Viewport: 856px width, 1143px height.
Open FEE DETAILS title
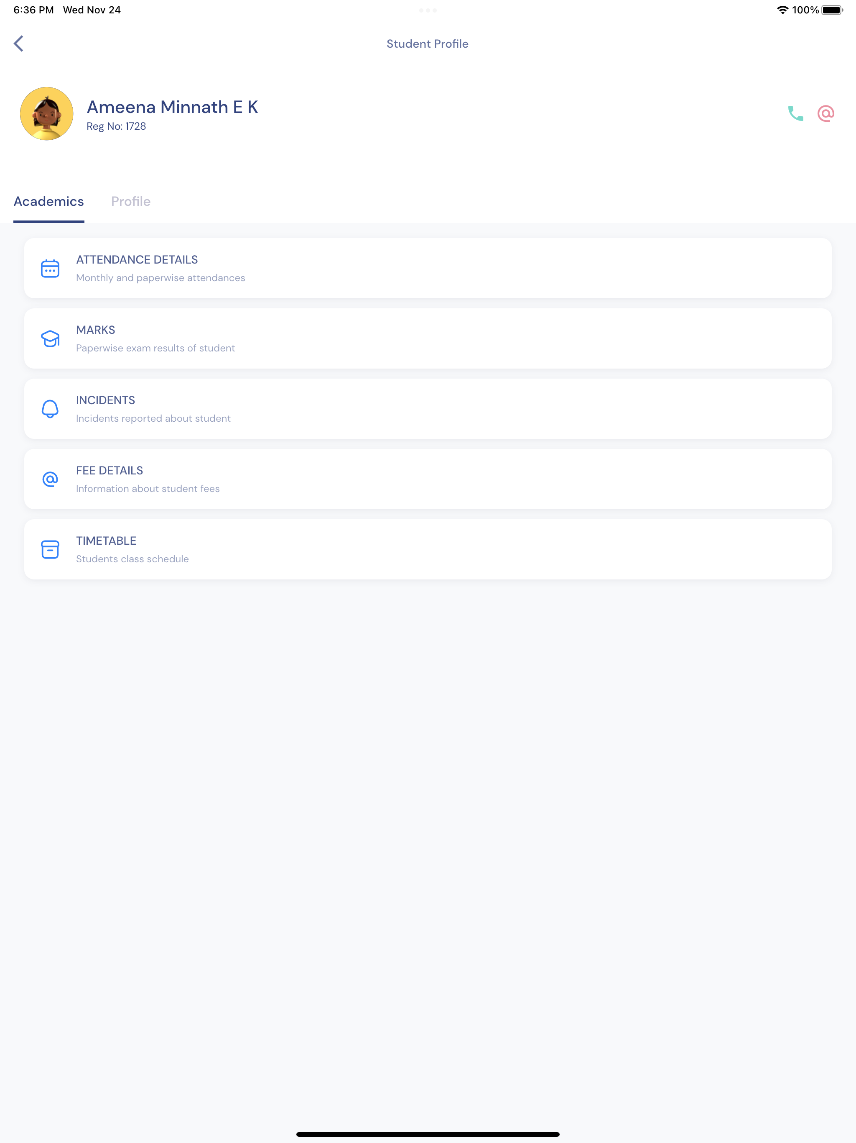110,470
